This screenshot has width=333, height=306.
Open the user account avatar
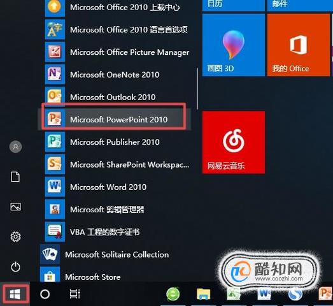point(15,147)
